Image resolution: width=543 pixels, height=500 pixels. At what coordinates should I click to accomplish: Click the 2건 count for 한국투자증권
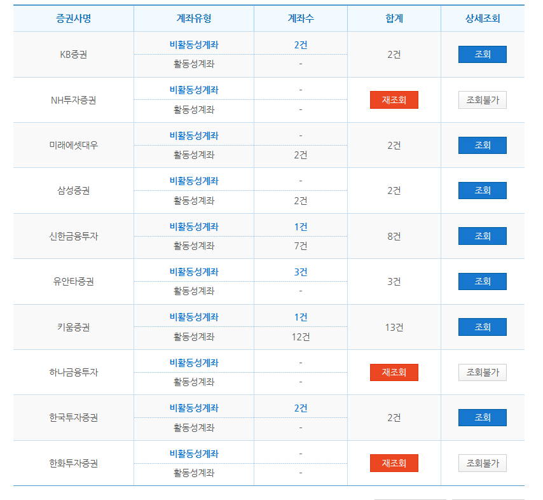click(x=300, y=407)
